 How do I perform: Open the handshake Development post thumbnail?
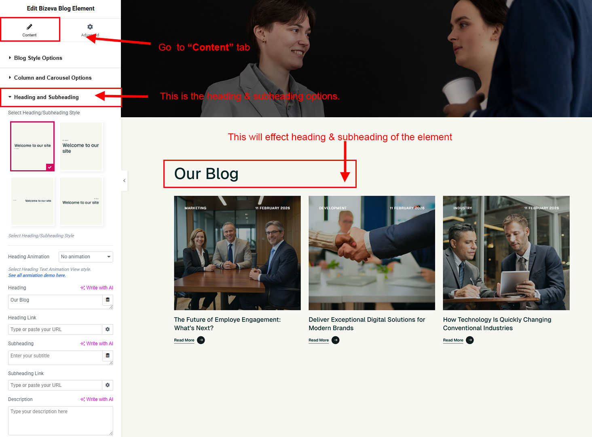372,253
